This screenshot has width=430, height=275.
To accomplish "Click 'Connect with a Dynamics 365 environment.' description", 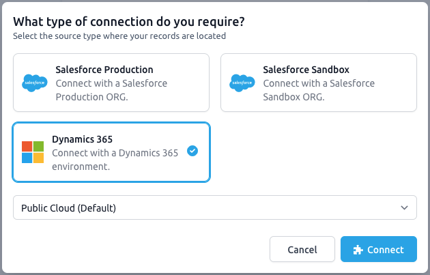I will 115,160.
